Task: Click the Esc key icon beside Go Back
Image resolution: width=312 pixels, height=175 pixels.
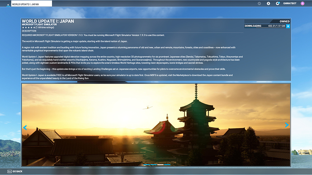Action: [x=9, y=171]
